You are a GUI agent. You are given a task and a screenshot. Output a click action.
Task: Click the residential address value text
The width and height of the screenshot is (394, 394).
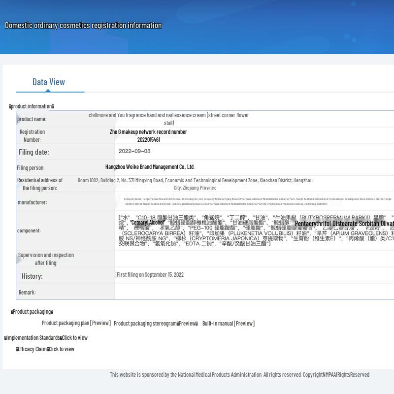195,184
